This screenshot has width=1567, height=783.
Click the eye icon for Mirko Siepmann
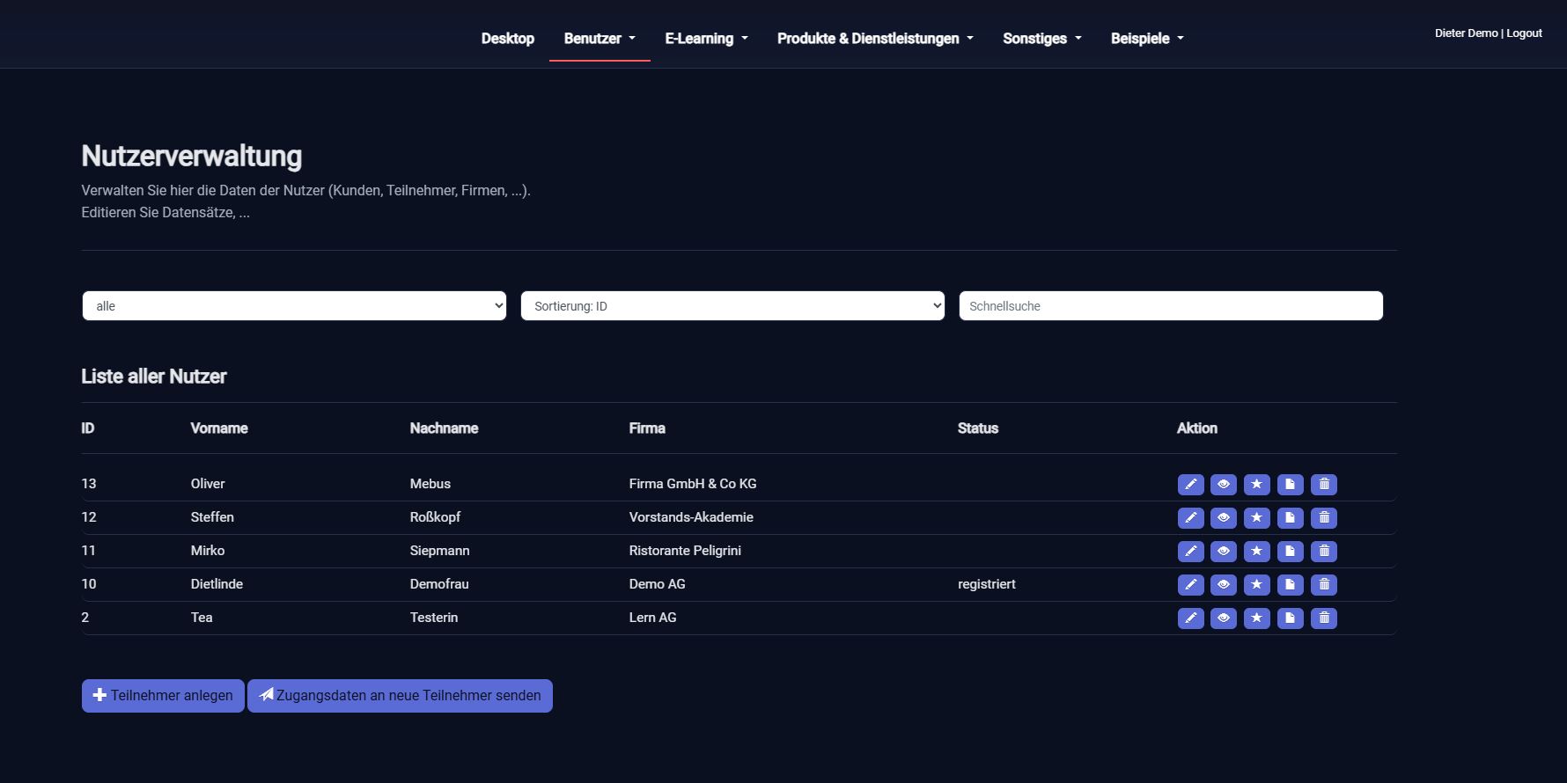point(1223,552)
